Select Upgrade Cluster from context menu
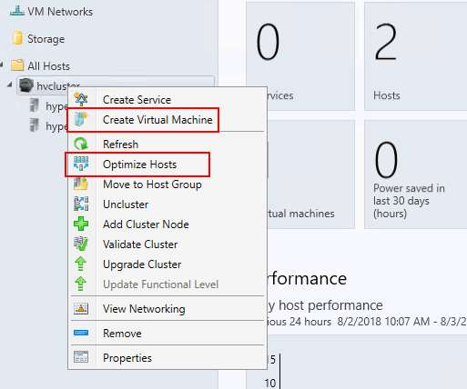The width and height of the screenshot is (467, 389). pos(142,264)
